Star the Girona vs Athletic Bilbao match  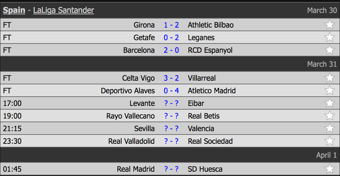330,25
